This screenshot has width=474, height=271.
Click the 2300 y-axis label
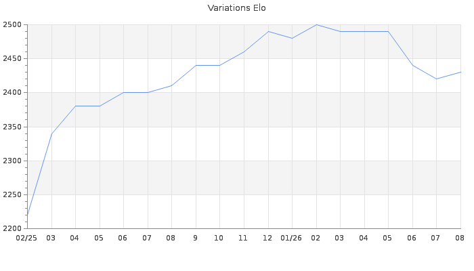pos(12,161)
